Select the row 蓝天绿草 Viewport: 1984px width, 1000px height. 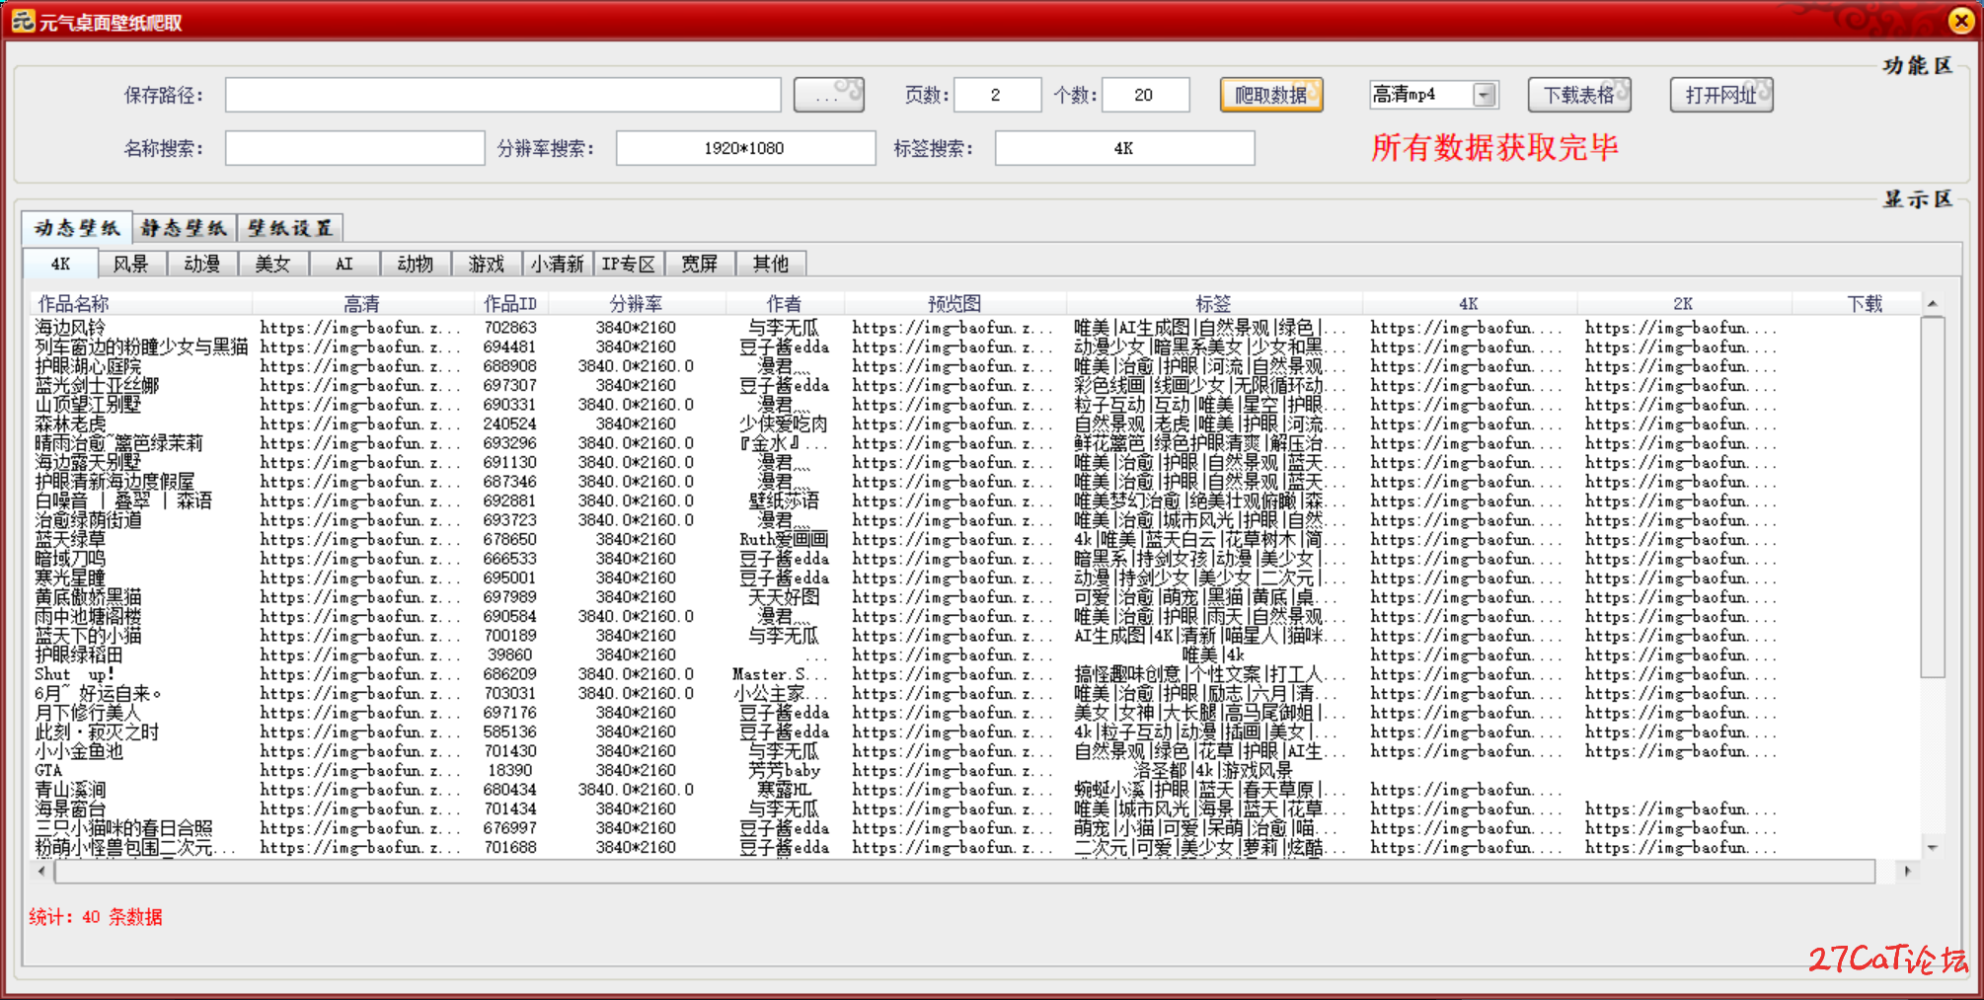977,539
